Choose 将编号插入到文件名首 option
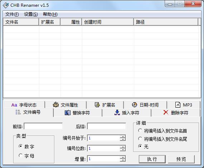This screenshot has height=168, width=204. pos(140,130)
